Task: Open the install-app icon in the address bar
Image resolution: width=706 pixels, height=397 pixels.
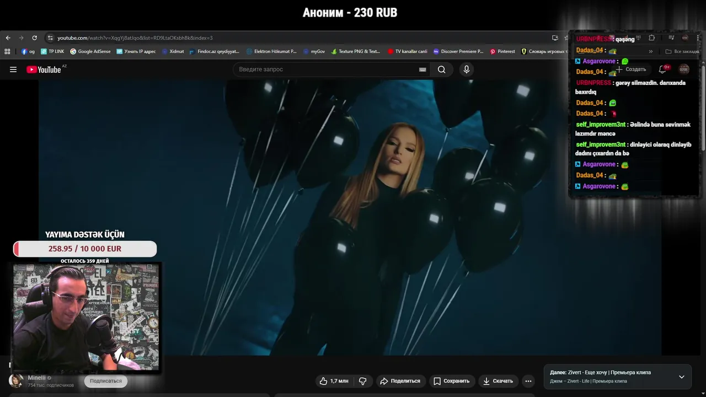Action: point(555,38)
